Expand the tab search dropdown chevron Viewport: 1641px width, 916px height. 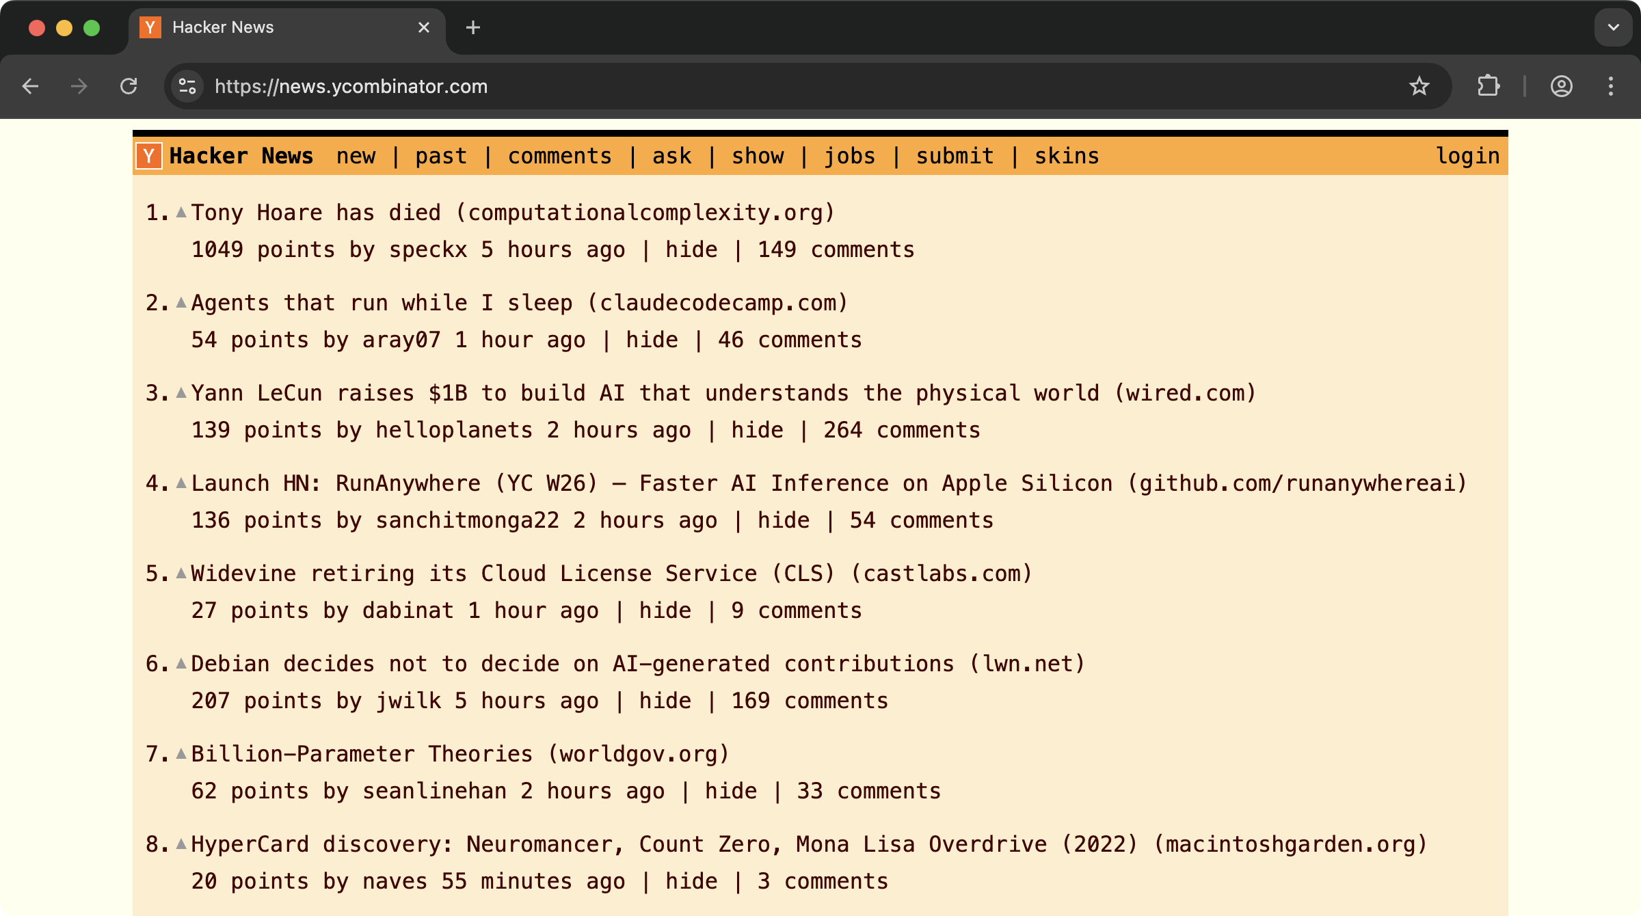pyautogui.click(x=1613, y=27)
